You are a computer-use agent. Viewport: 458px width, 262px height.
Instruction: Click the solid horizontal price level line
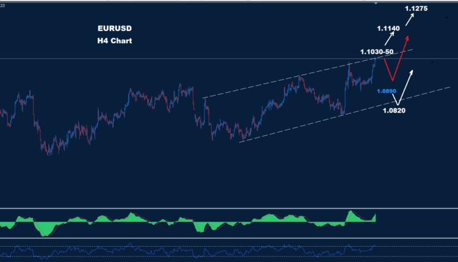pyautogui.click(x=183, y=58)
